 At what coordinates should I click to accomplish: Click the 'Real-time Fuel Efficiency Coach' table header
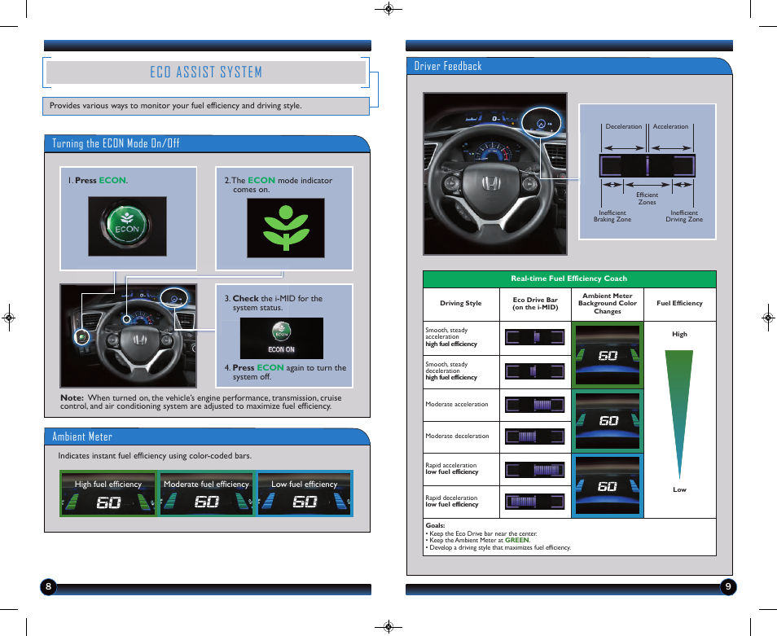tap(569, 279)
